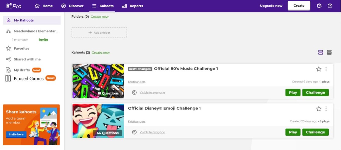Click Invite here in Share kahoots banner
Screen dimensions: 341x150
(x=16, y=134)
